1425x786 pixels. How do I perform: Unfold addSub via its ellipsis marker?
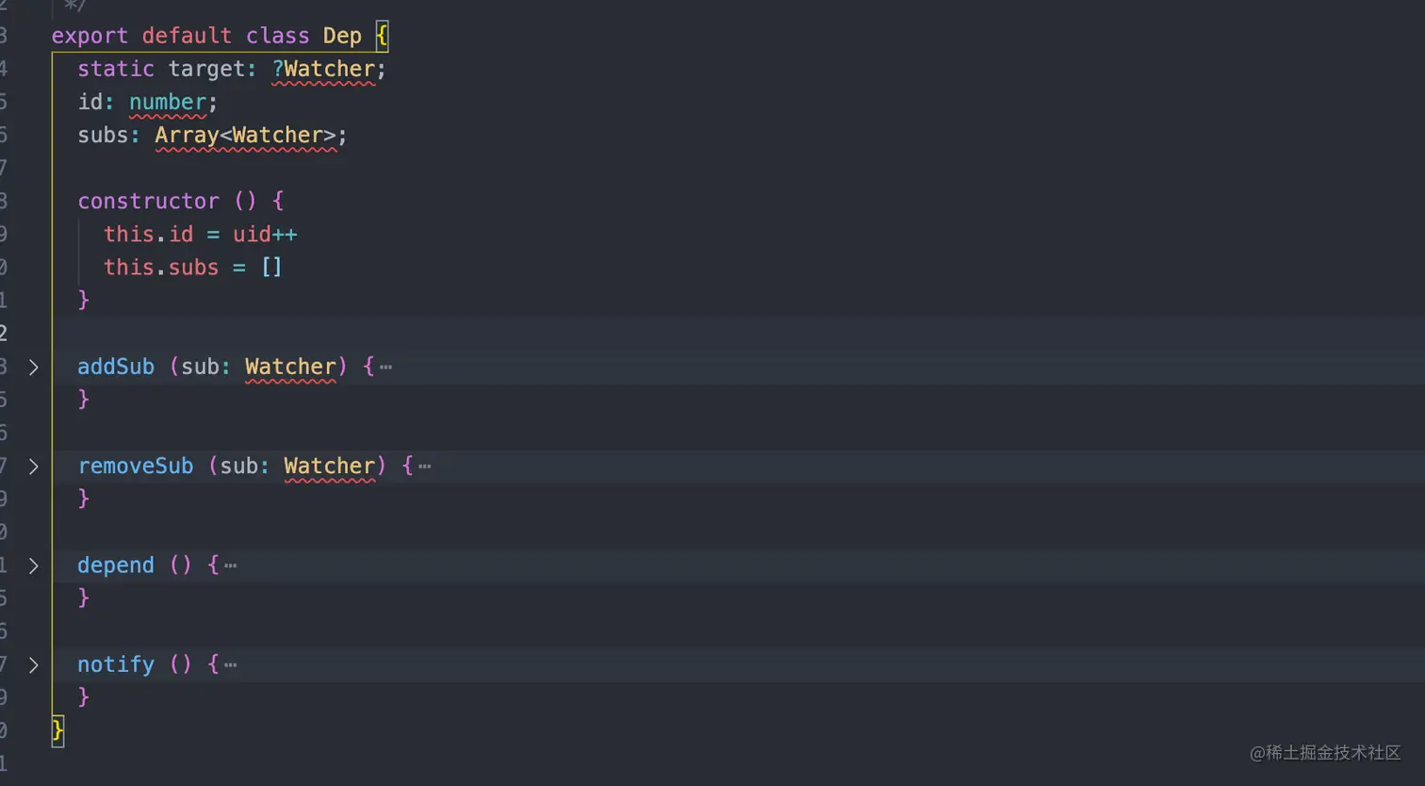[385, 368]
